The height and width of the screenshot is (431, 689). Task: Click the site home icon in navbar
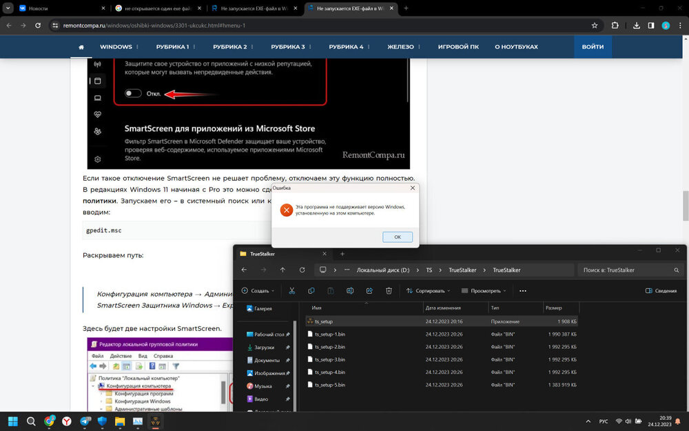(81, 47)
